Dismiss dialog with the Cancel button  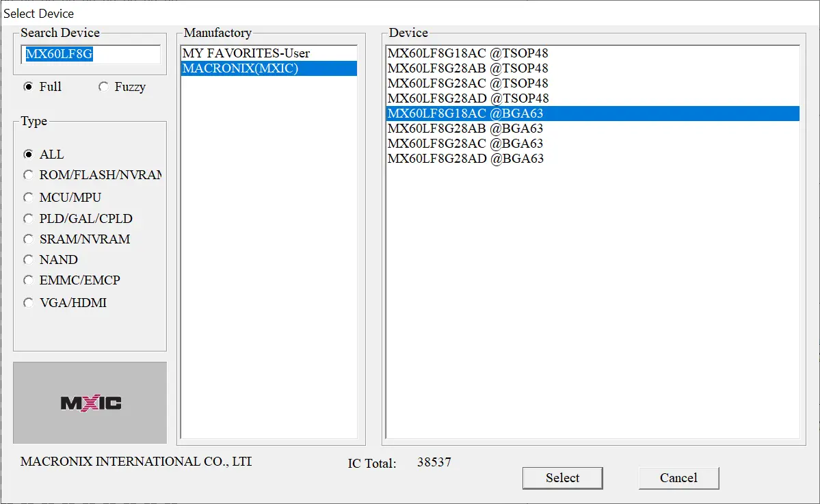point(679,478)
